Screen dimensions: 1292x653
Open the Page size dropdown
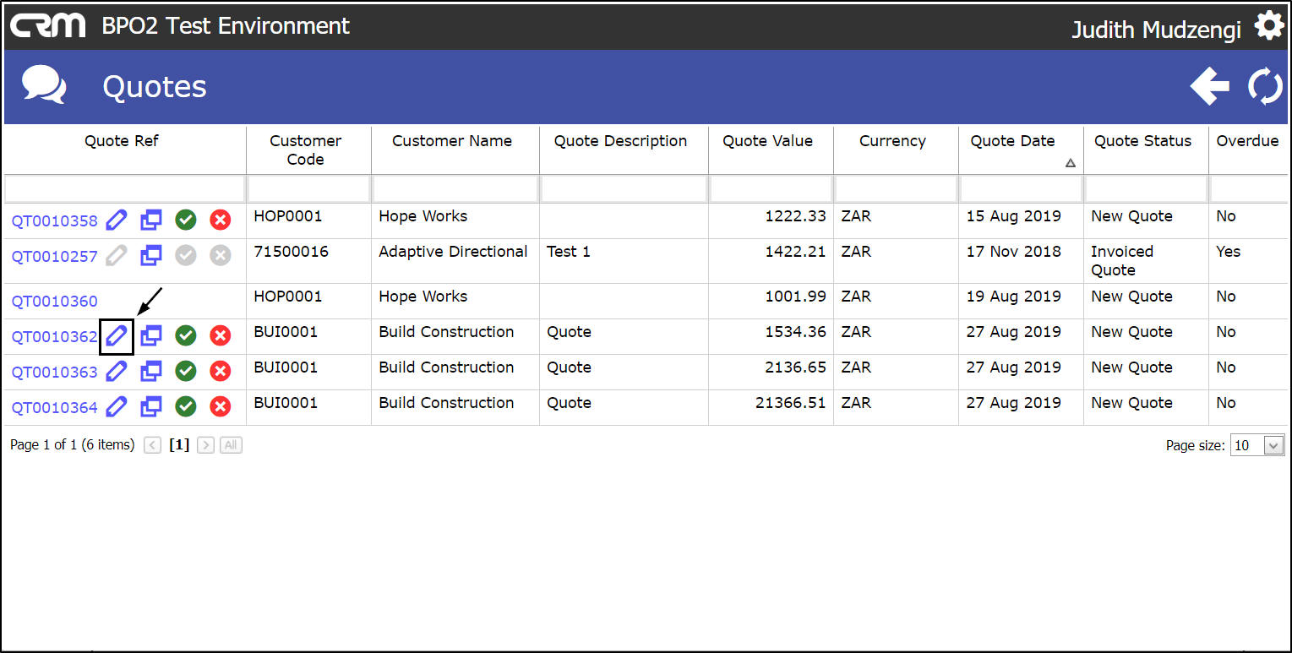point(1273,446)
